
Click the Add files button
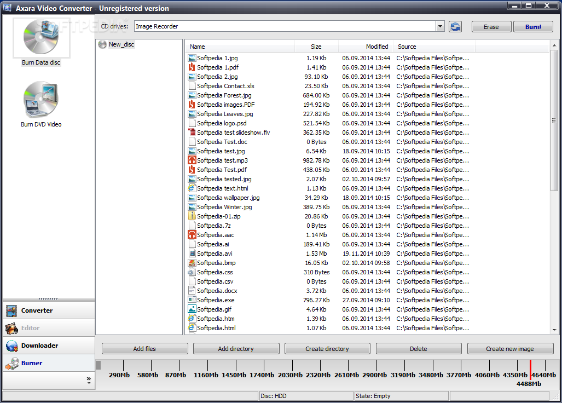tap(145, 349)
